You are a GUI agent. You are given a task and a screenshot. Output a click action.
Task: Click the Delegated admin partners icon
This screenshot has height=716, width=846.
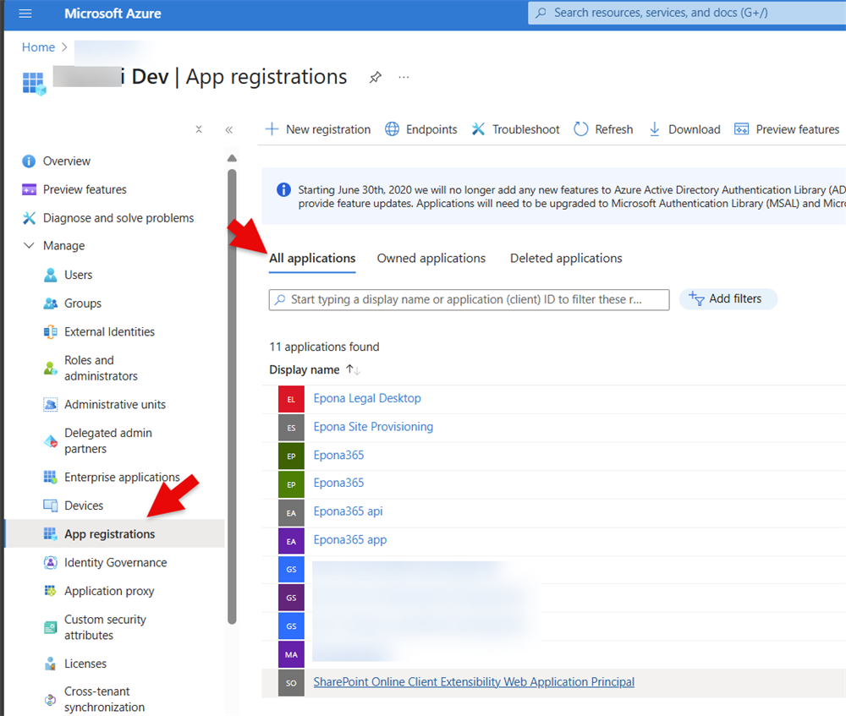(x=50, y=441)
